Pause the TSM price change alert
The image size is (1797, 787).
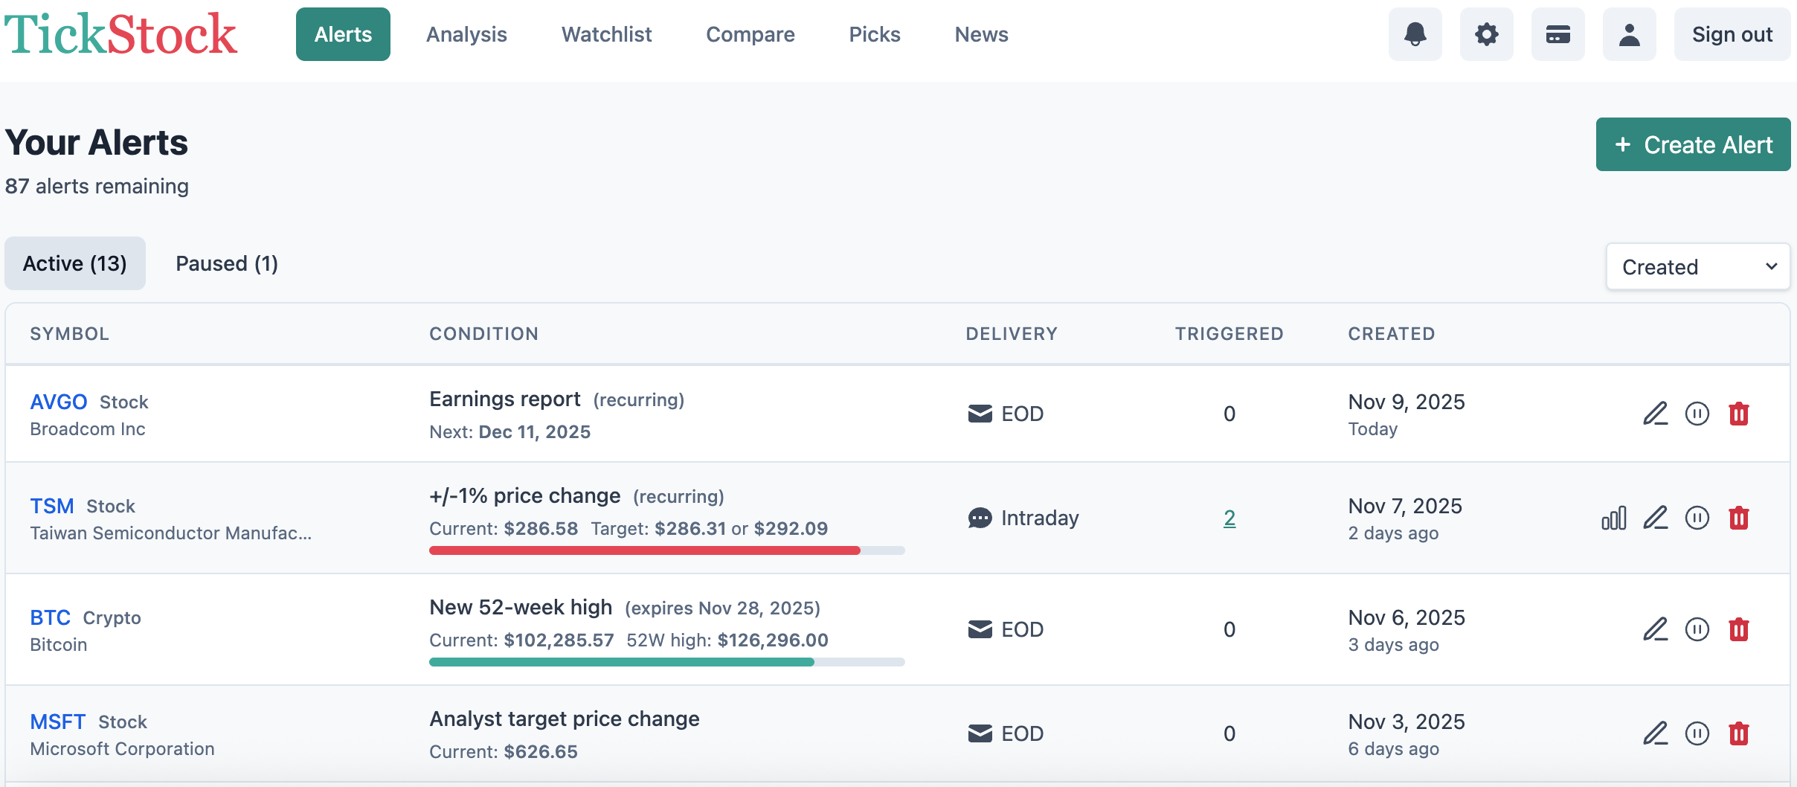click(1697, 518)
